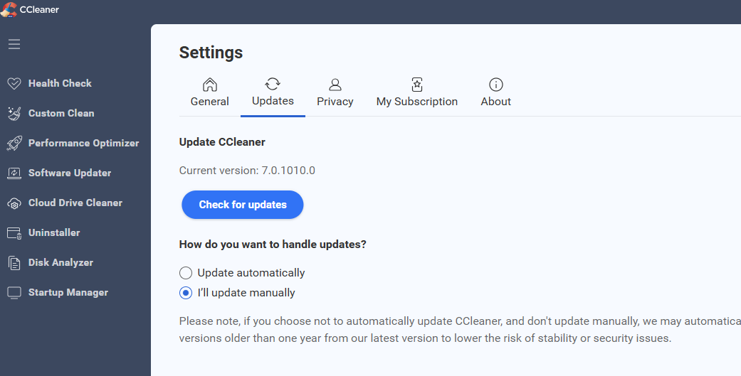Click the CCleaner logo in title bar

(x=9, y=10)
